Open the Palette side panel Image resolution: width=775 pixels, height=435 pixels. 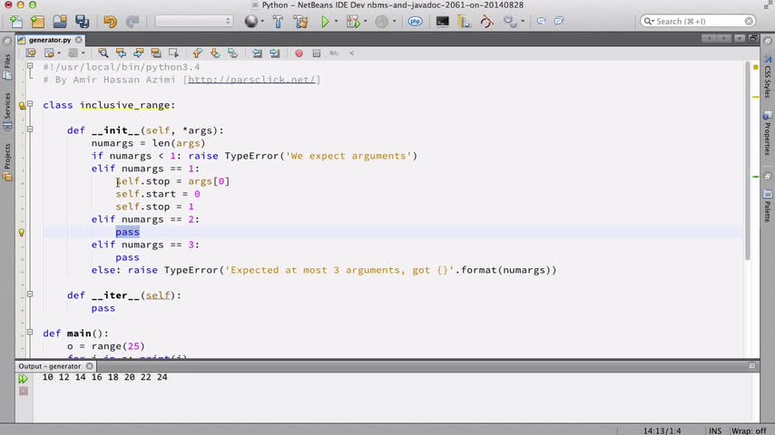pyautogui.click(x=767, y=206)
